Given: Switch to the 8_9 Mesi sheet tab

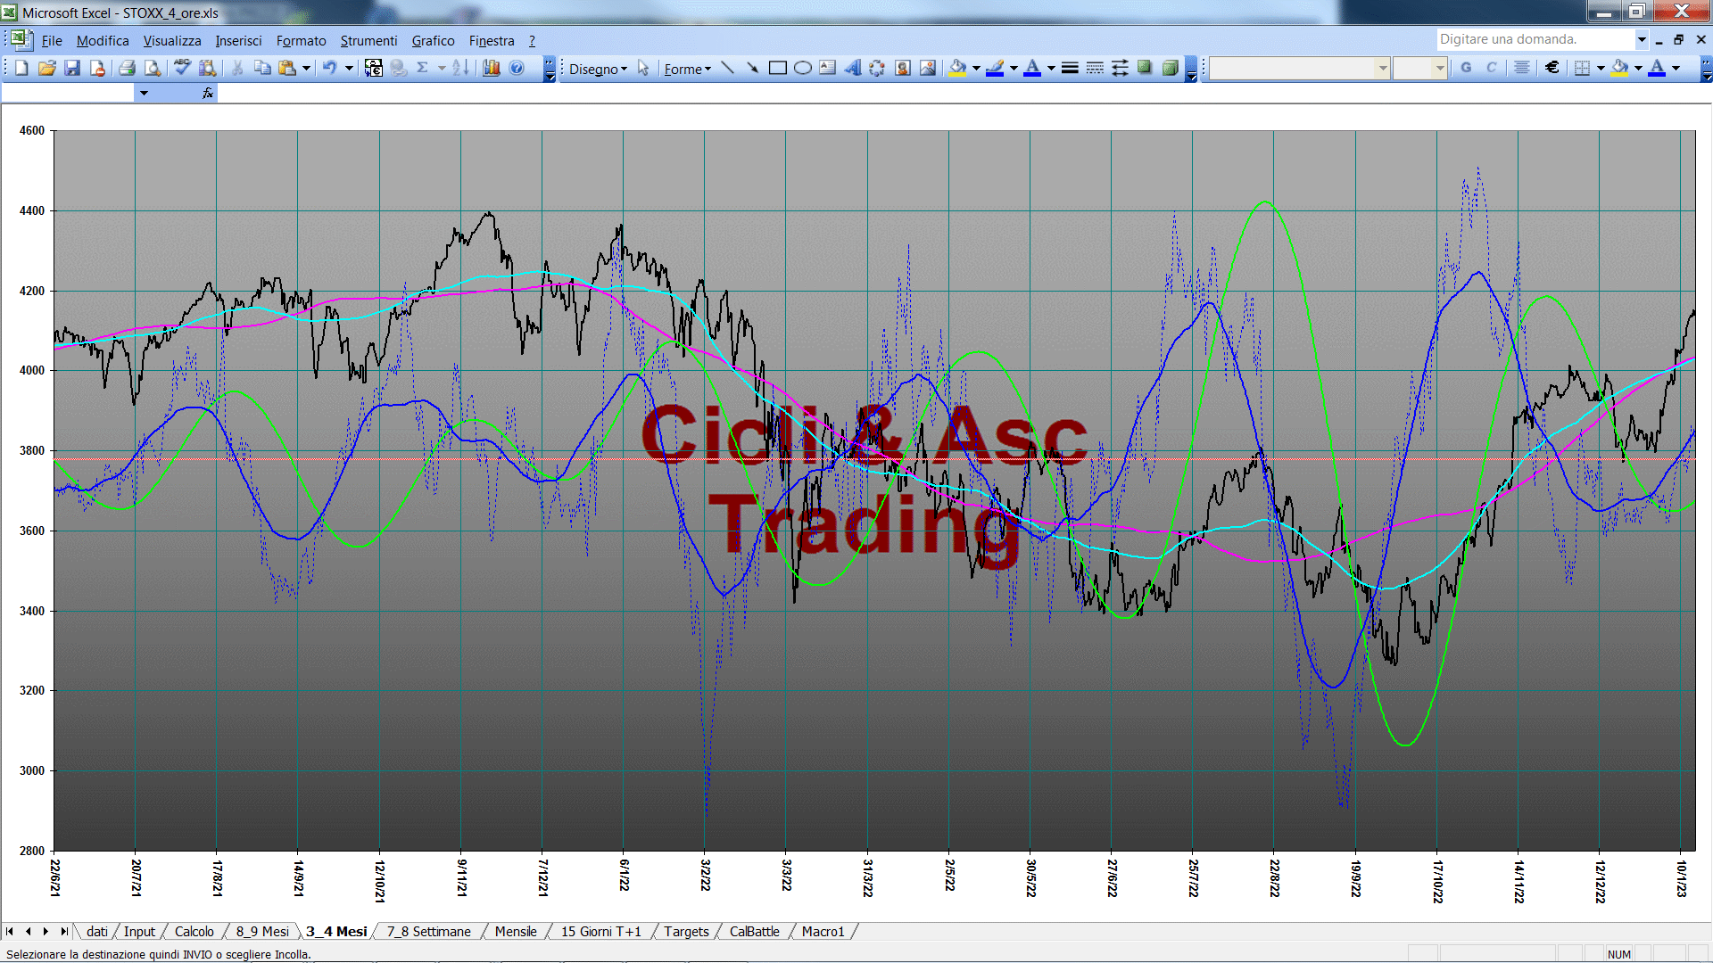Looking at the screenshot, I should tap(262, 931).
